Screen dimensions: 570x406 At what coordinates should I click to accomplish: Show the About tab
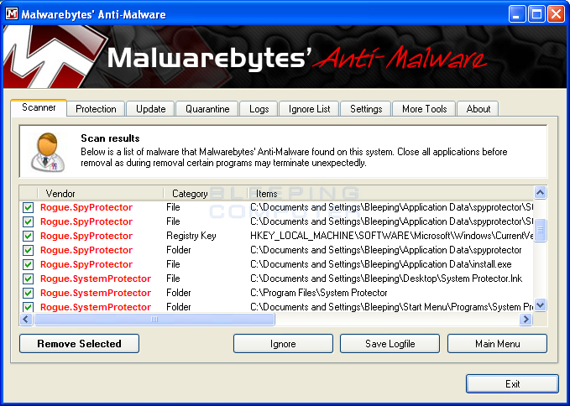tap(478, 109)
